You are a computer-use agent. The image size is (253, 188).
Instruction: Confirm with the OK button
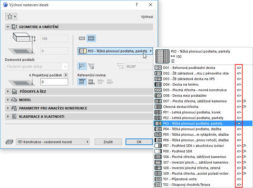pyautogui.click(x=139, y=142)
